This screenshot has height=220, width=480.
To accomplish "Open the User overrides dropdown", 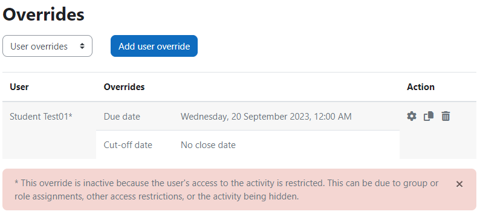I will pos(47,46).
